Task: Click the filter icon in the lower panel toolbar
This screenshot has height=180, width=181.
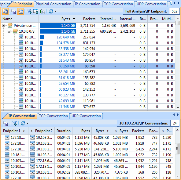Action: pyautogui.click(x=15, y=123)
